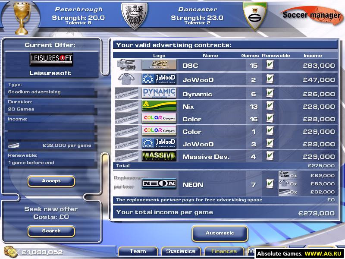
Task: Click the 'Seek new offer' heading
Action: click(51, 209)
